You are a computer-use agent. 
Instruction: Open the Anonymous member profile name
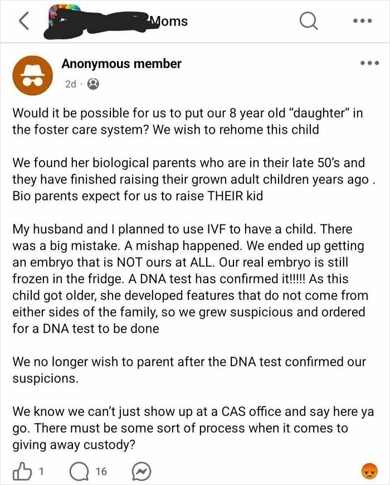122,63
